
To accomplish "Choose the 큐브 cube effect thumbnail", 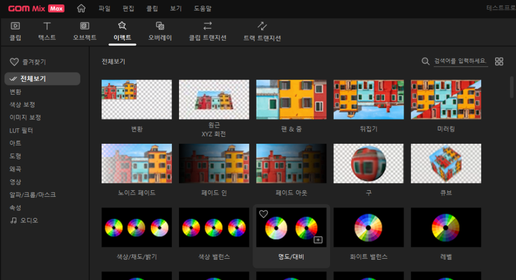I will tap(446, 163).
